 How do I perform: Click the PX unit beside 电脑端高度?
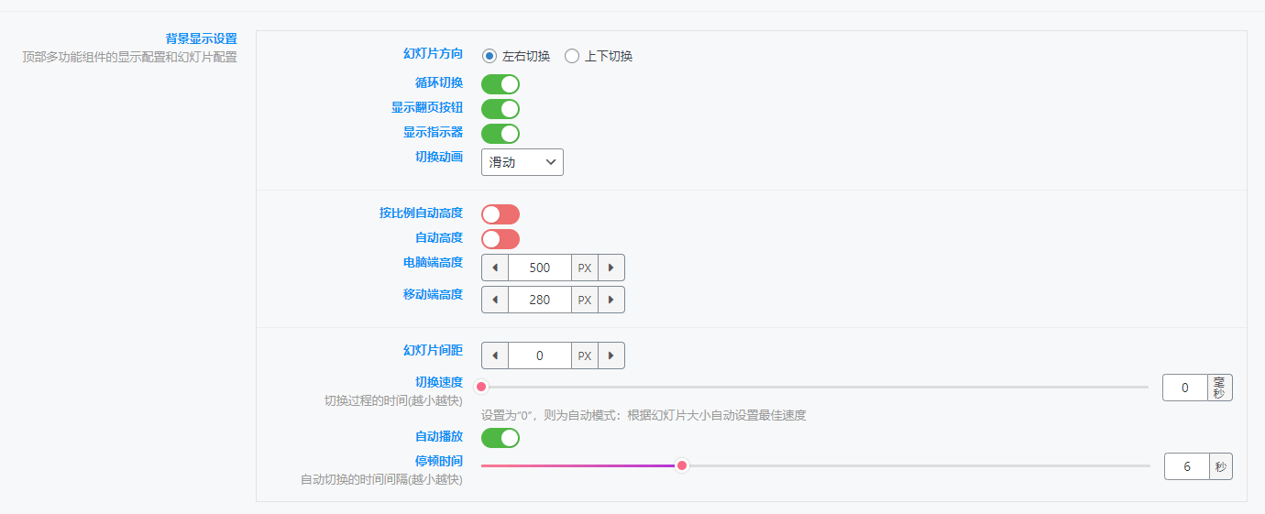(585, 268)
